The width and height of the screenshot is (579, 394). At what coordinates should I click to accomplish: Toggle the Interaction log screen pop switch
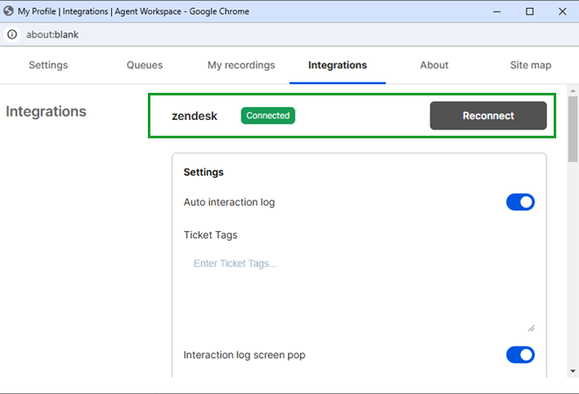[520, 355]
